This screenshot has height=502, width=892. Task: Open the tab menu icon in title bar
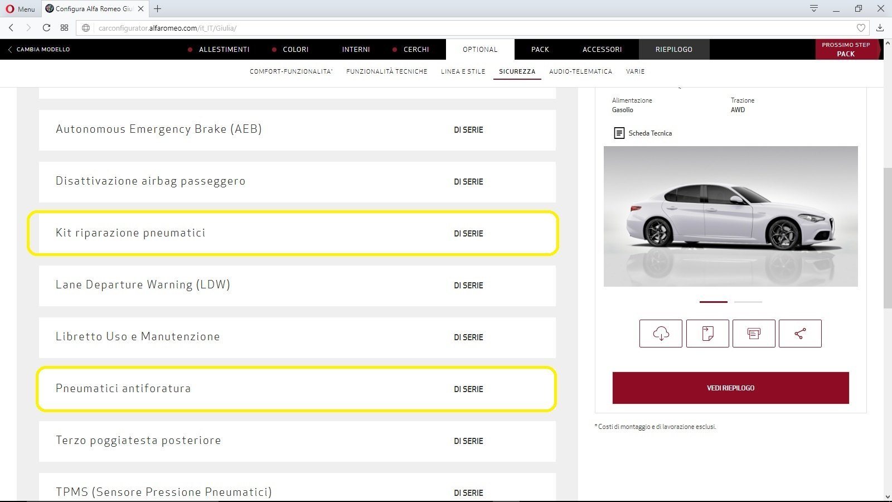point(814,8)
